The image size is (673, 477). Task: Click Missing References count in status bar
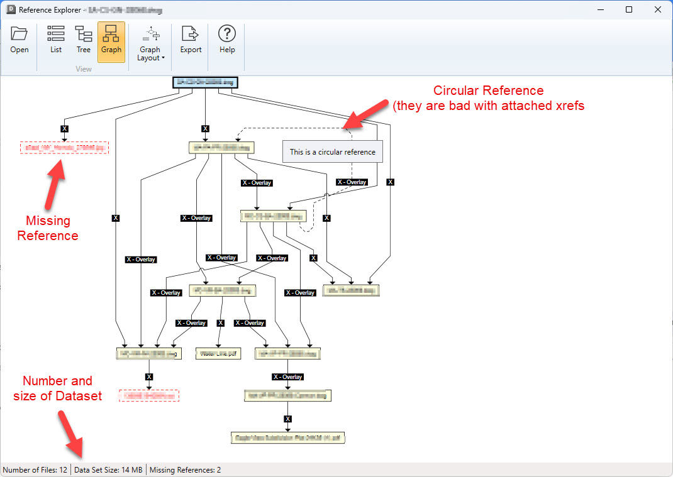186,469
